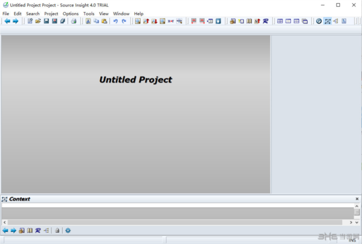Viewport: 362px width, 244px height.
Task: Click the blue star Bookmark icon
Action: (218, 21)
